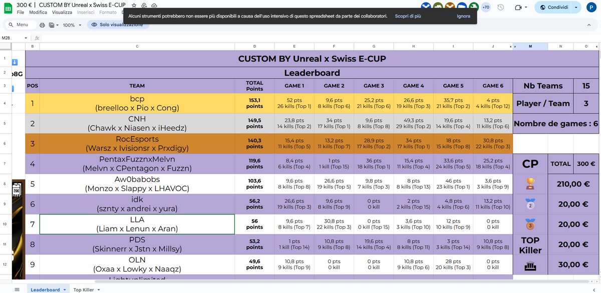The width and height of the screenshot is (601, 293).
Task: Click the decorative image in column A
Action: pos(19,229)
